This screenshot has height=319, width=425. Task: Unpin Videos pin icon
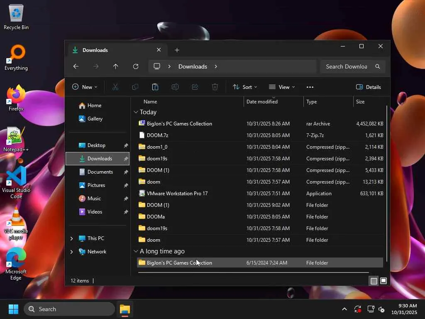click(126, 212)
